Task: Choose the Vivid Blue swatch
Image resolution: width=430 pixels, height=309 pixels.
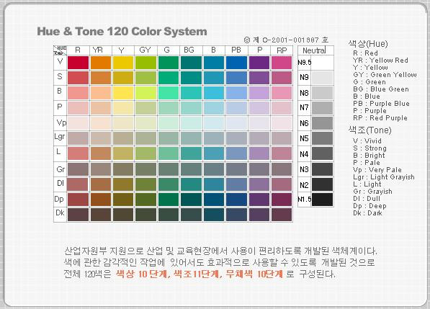Action: (x=214, y=63)
